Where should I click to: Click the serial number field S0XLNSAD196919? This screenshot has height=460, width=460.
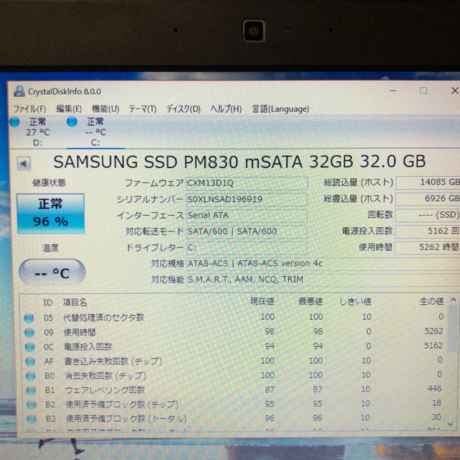tap(247, 200)
